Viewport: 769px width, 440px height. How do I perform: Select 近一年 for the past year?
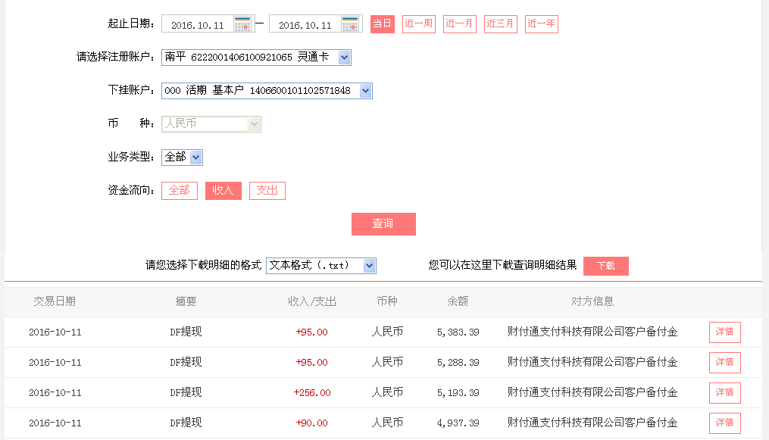pyautogui.click(x=541, y=23)
